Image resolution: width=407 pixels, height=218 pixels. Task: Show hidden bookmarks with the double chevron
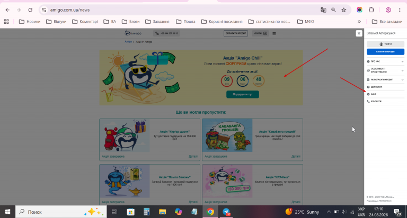coord(359,22)
